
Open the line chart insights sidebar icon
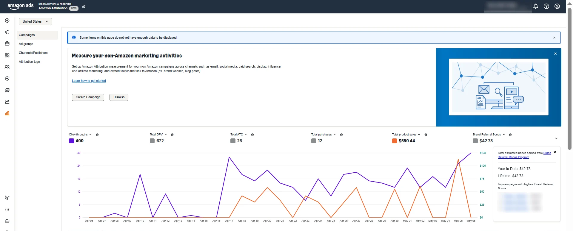point(7,102)
